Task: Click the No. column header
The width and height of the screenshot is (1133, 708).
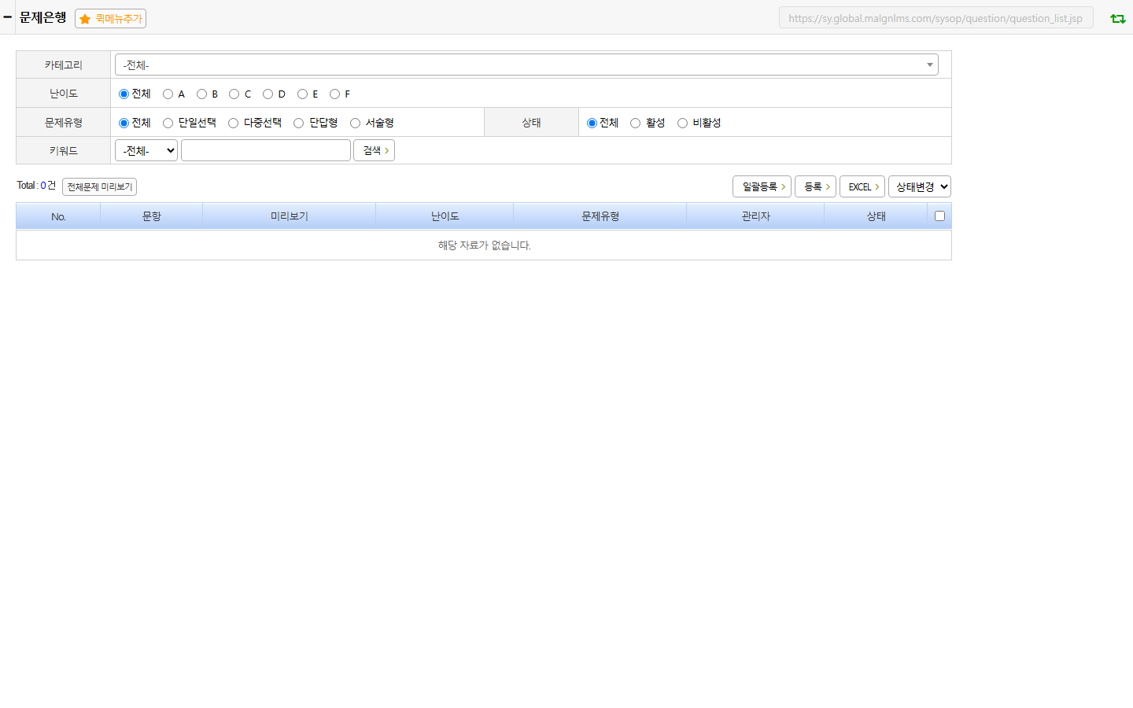Action: tap(58, 216)
